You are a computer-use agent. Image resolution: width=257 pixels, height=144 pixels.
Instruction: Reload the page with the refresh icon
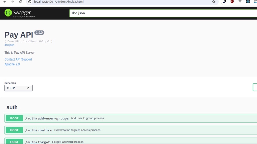[20, 2]
